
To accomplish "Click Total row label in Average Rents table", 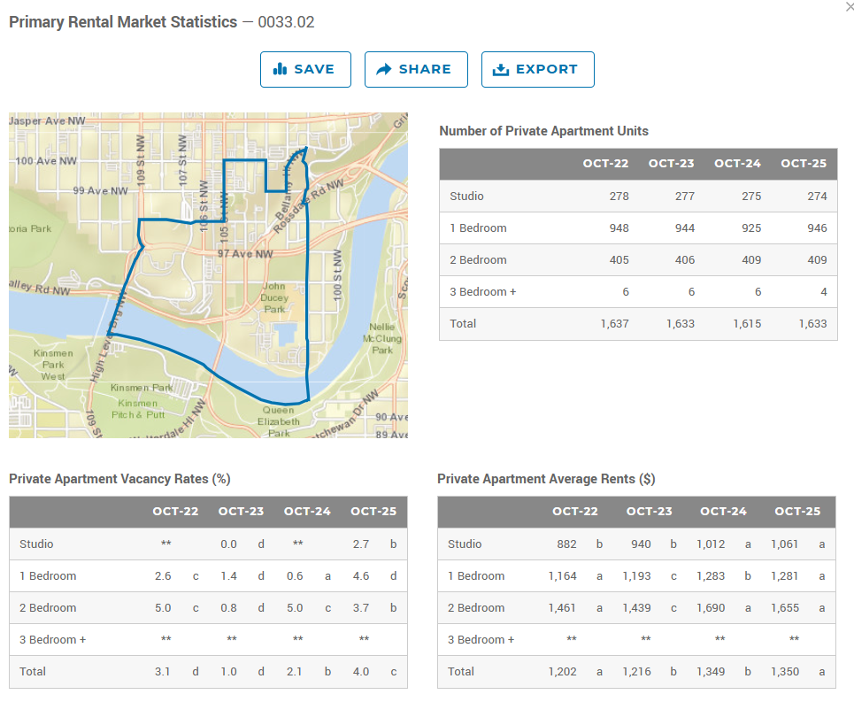I will coord(460,672).
